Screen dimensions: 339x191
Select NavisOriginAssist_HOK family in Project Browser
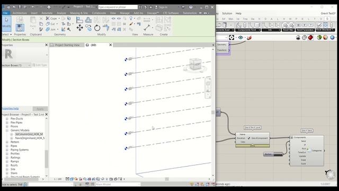coord(30,138)
